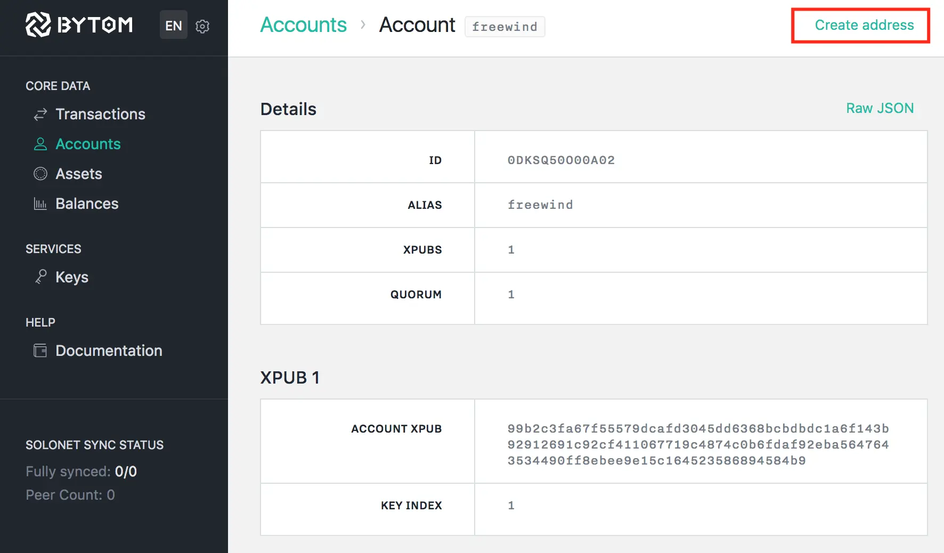The width and height of the screenshot is (944, 553).
Task: Open the Keys page
Action: coord(72,277)
